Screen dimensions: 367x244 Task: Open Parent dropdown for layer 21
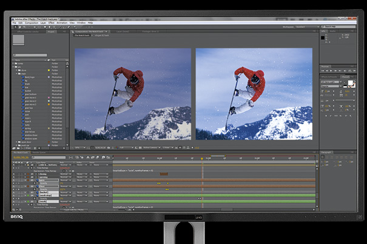[x=101, y=180]
